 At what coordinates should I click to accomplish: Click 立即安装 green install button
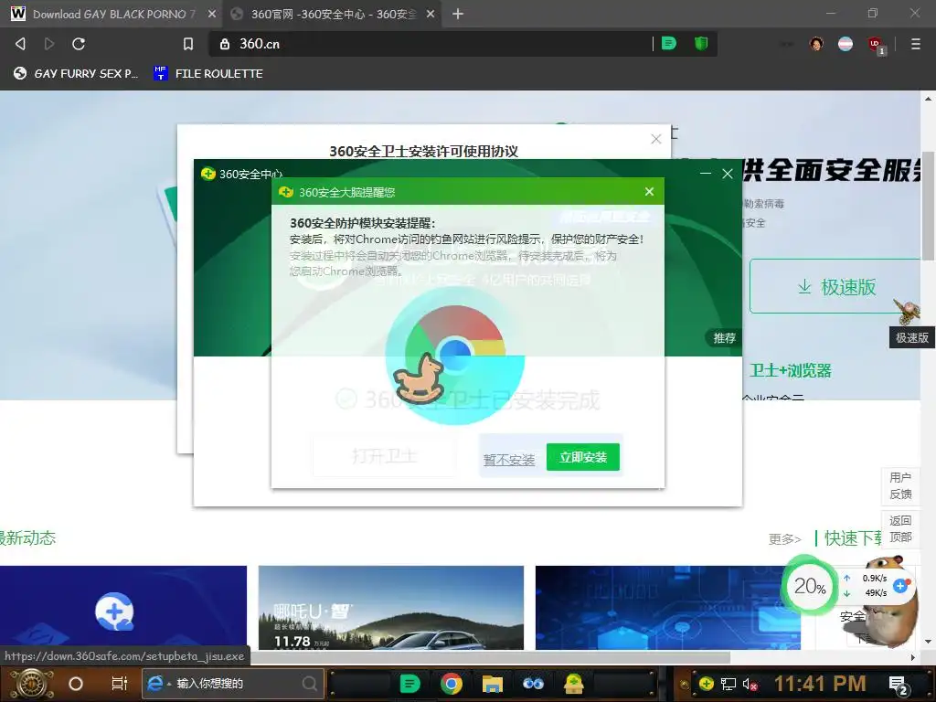pyautogui.click(x=583, y=457)
